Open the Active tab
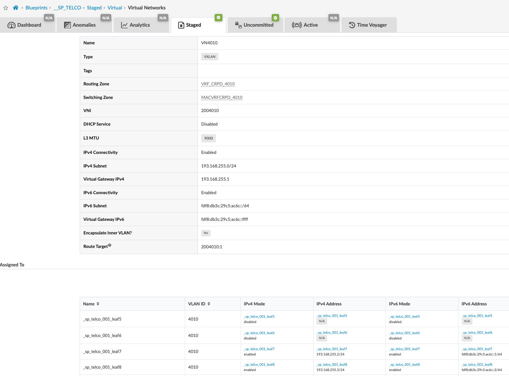The height and width of the screenshot is (376, 509). [x=311, y=25]
